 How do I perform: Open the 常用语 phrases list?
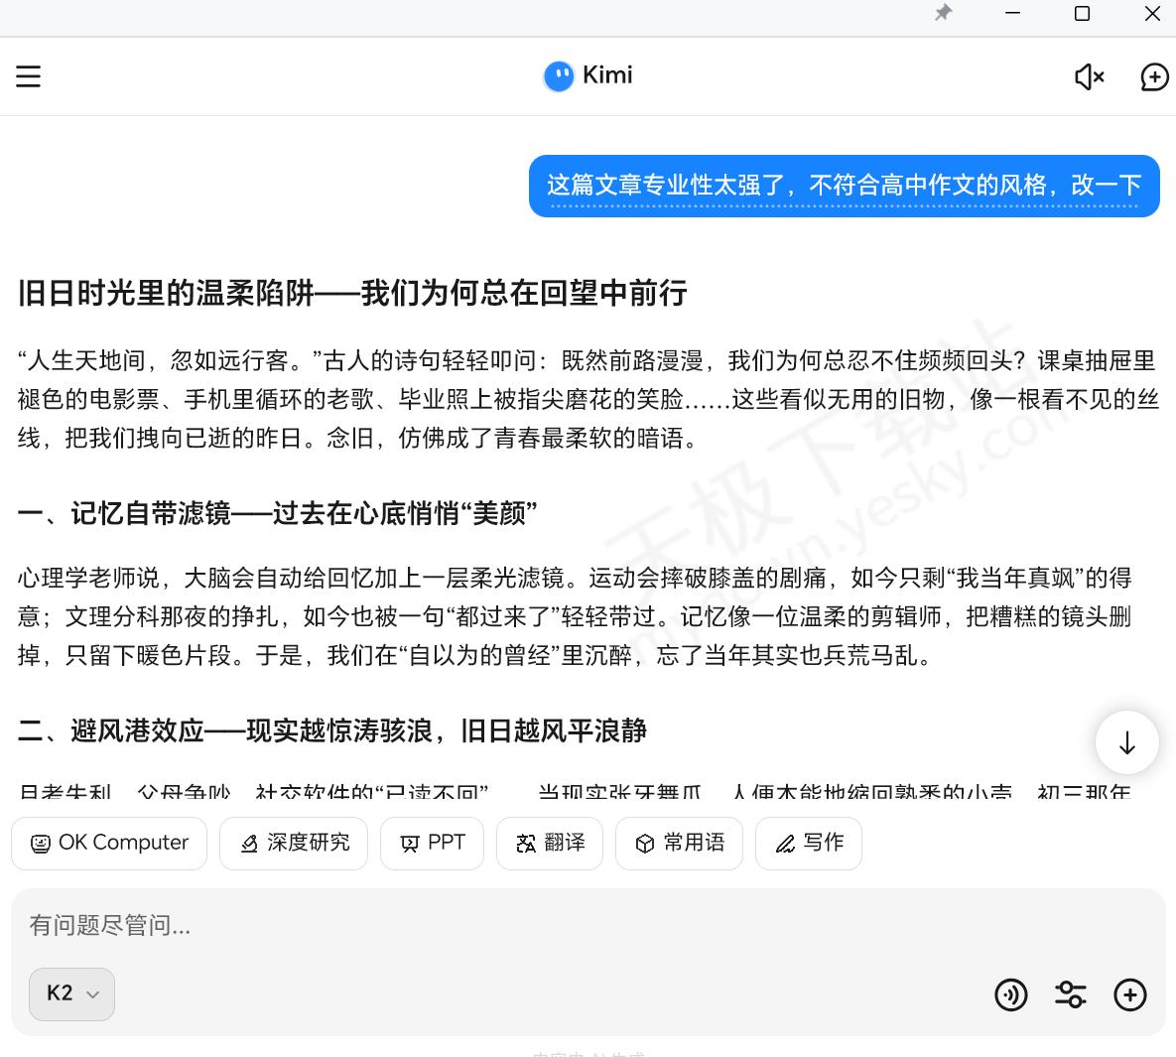[x=679, y=843]
